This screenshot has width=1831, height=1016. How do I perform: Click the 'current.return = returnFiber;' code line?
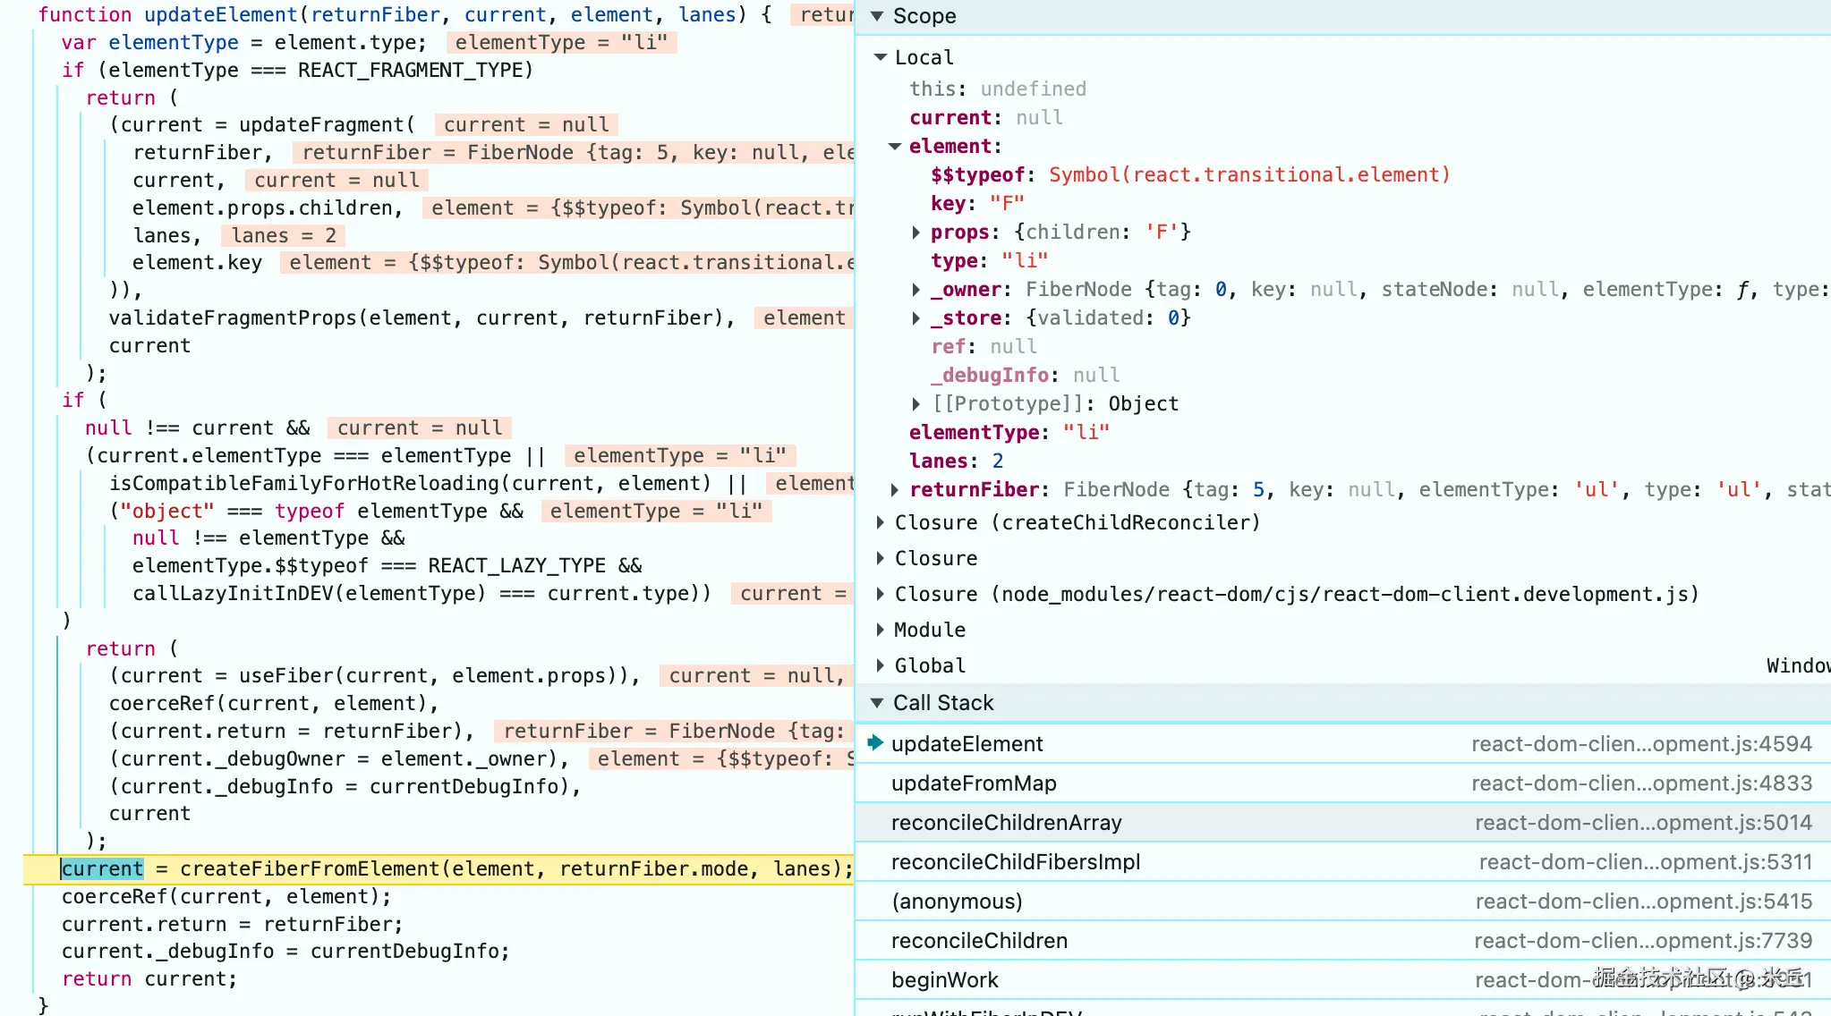coord(232,925)
